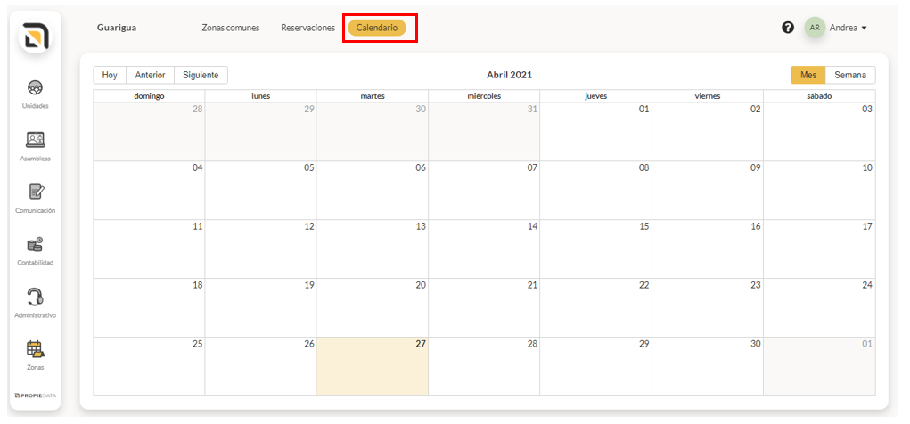This screenshot has width=910, height=424.
Task: Click day 03 under sábado first row
Action: pyautogui.click(x=819, y=132)
